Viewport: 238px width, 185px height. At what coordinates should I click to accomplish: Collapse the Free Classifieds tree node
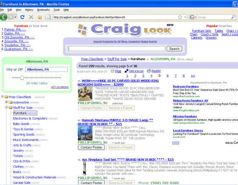[x=2, y=96]
